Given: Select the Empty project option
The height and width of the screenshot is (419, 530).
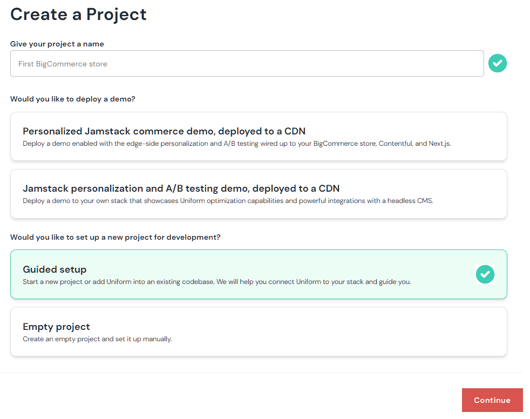Looking at the screenshot, I should pyautogui.click(x=259, y=331).
